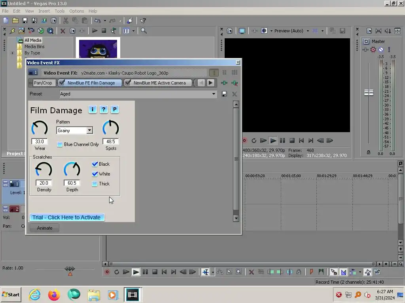Image resolution: width=405 pixels, height=303 pixels.
Task: Click preview Go to Start button
Action: 301,141
